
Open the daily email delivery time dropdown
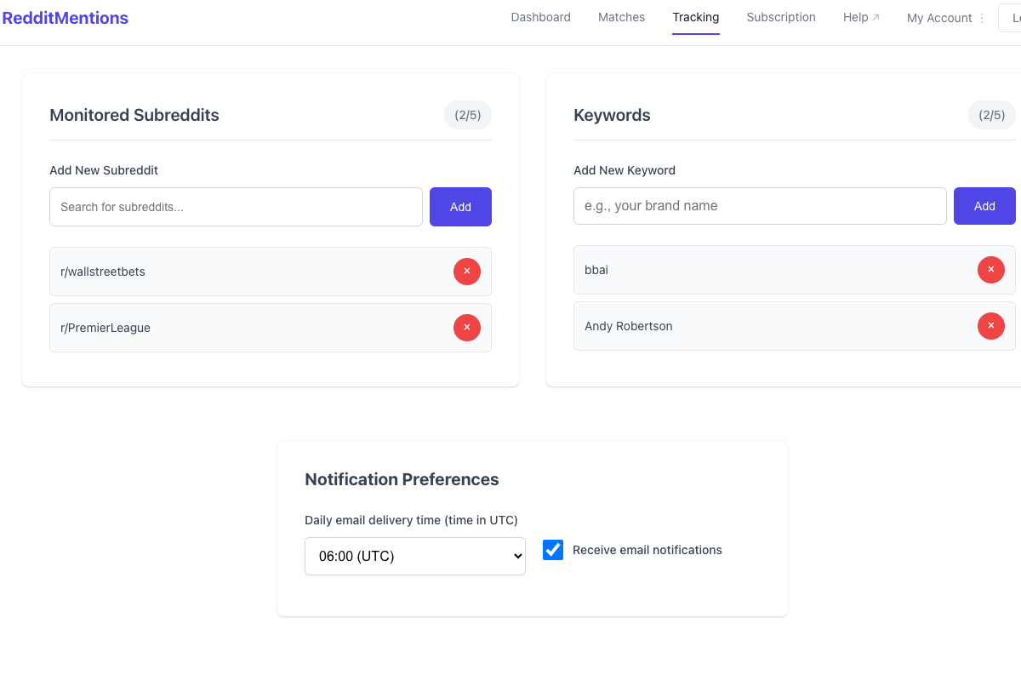(414, 557)
